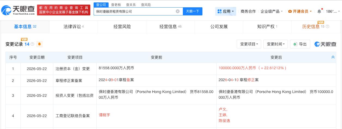The width and height of the screenshot is (342, 129).
Task: Select the 基本信息 tab
Action: [x=25, y=27]
